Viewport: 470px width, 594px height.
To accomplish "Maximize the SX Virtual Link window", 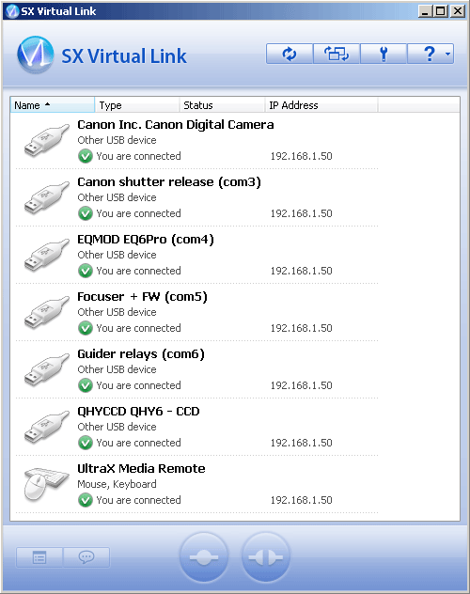I will coord(441,11).
